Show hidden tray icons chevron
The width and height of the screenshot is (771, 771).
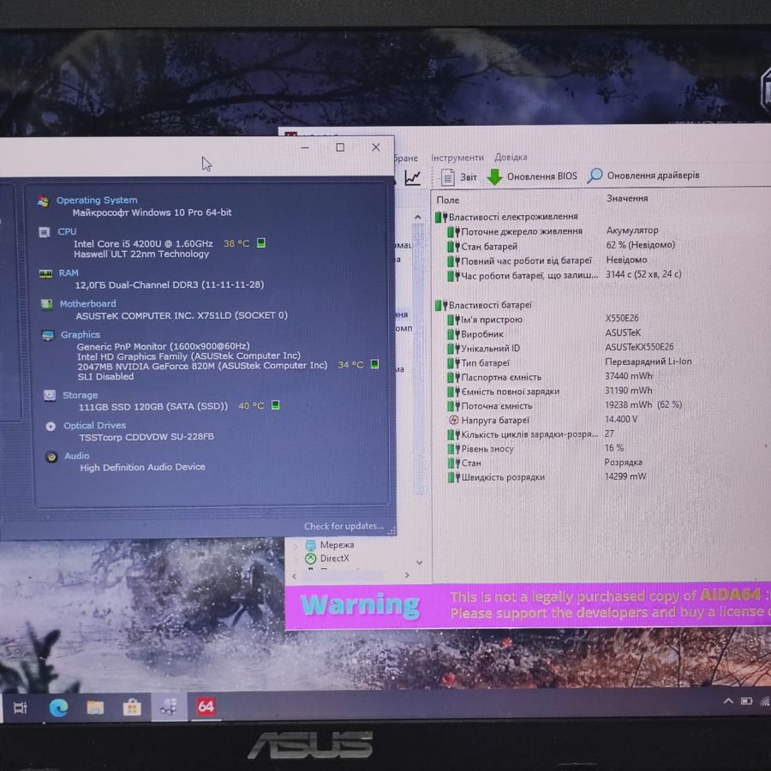tap(729, 701)
